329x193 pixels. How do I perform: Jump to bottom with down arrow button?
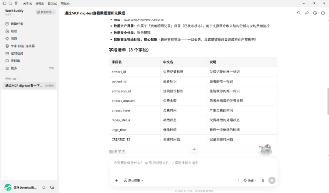(194, 149)
